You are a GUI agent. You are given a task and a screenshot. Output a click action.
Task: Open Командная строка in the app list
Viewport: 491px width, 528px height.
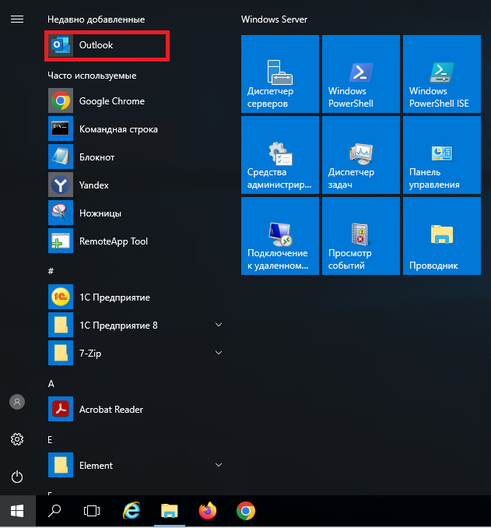pyautogui.click(x=117, y=129)
